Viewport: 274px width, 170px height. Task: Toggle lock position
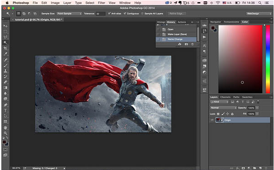coord(228,114)
